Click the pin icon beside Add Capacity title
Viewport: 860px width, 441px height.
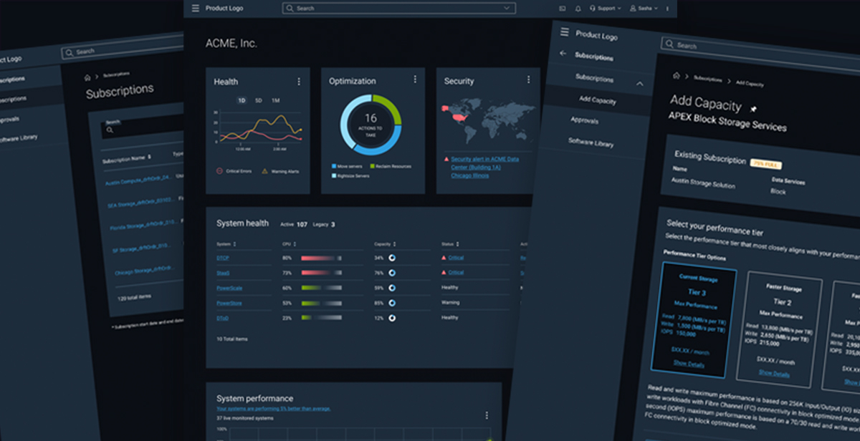click(x=752, y=110)
